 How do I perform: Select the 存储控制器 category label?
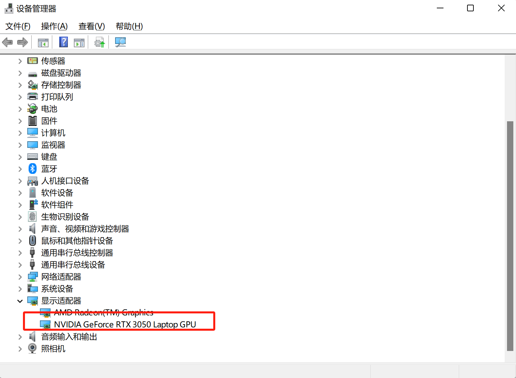(61, 85)
